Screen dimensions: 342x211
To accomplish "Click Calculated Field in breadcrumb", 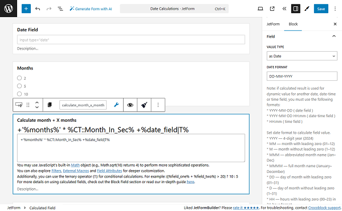I will [42, 208].
